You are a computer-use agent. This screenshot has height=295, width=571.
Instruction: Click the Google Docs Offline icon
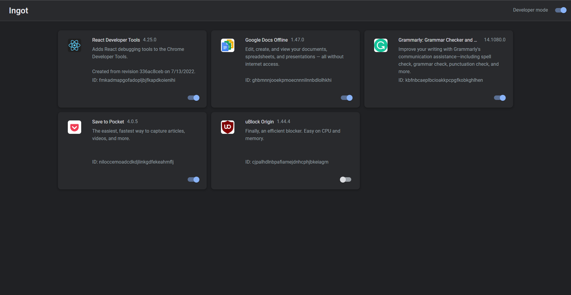coord(228,45)
